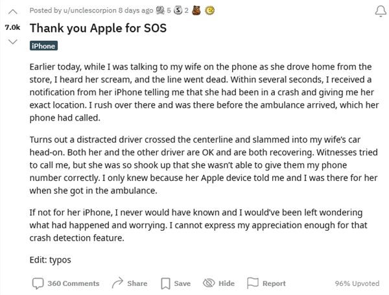Downvote the post with down arrow
The image size is (389, 295).
pyautogui.click(x=13, y=42)
